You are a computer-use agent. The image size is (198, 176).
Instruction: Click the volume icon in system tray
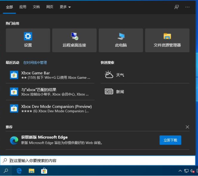(193, 171)
